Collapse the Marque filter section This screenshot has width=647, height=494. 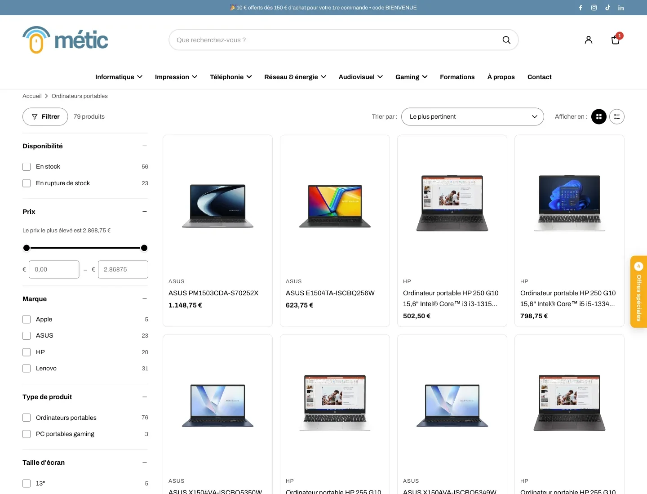pos(145,299)
